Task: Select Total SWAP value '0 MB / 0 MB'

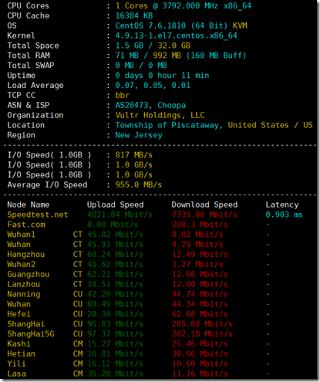Action: pos(141,66)
